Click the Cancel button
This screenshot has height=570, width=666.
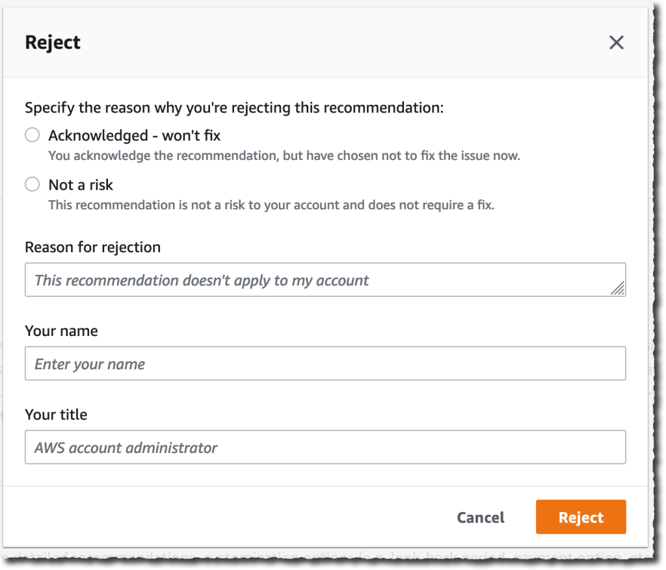pos(480,517)
